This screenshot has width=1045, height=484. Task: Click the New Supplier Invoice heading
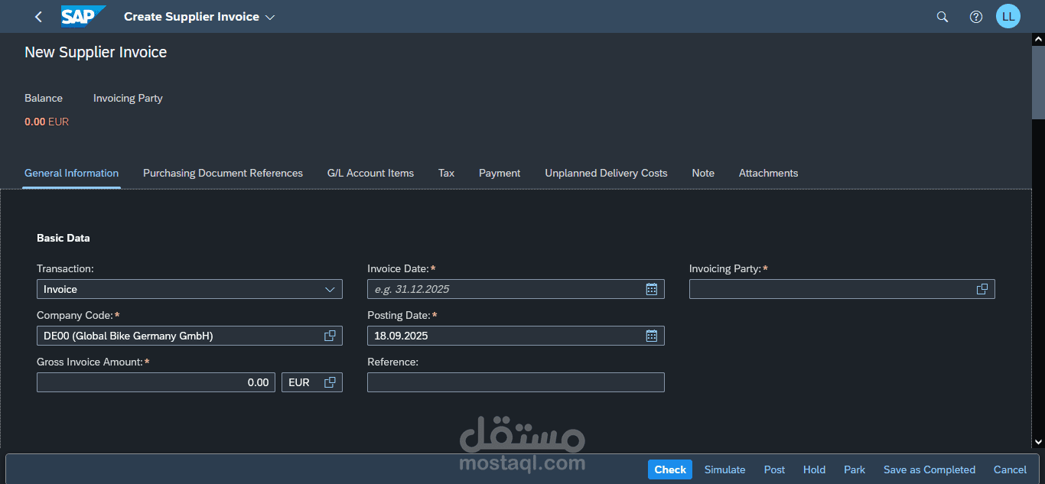96,52
